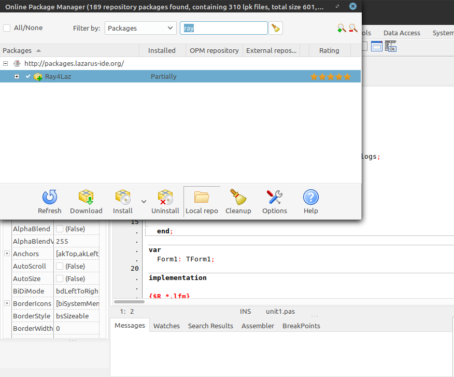Open Online Package Manager Help

click(310, 202)
